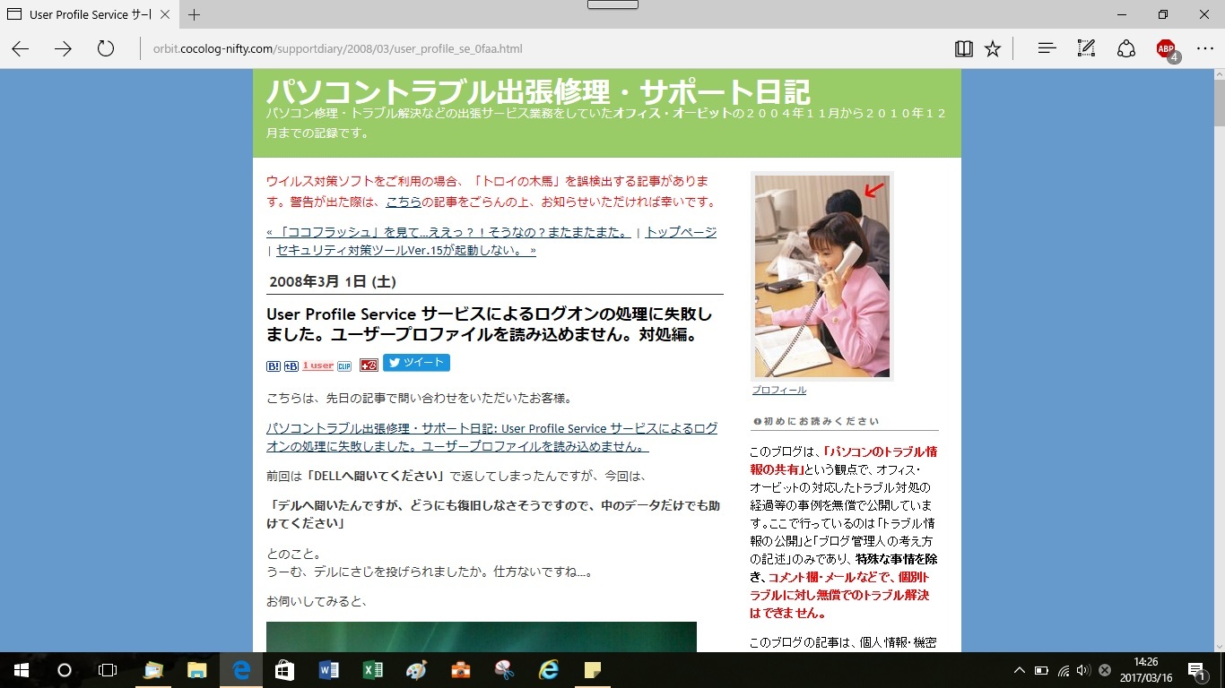Go back to the previous page

pyautogui.click(x=21, y=48)
